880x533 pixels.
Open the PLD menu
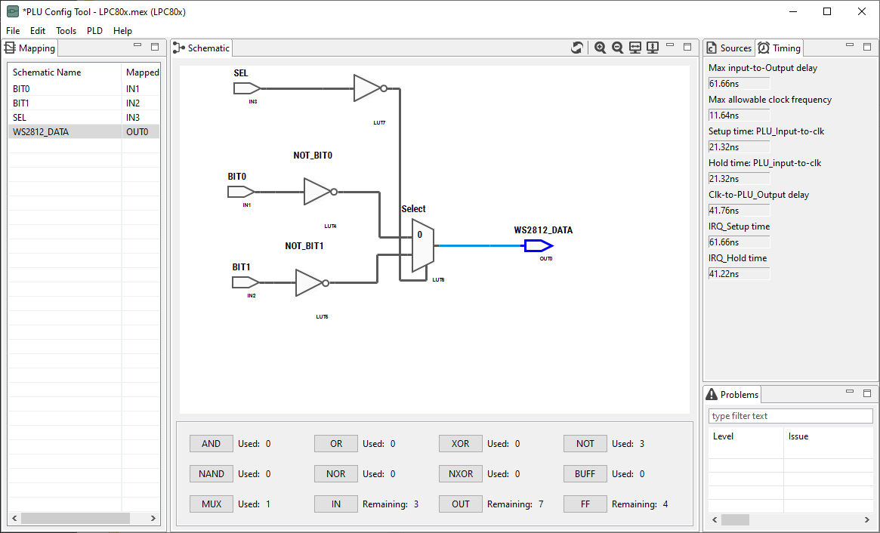(x=94, y=31)
